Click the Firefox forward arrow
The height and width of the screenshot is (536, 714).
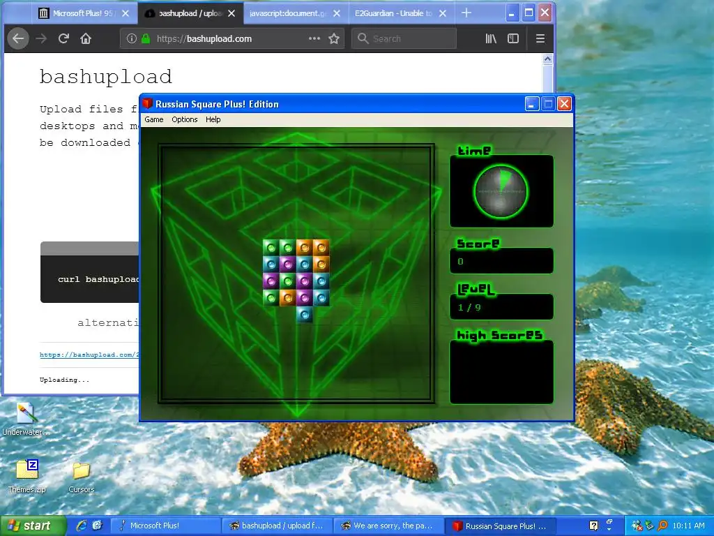pyautogui.click(x=41, y=39)
